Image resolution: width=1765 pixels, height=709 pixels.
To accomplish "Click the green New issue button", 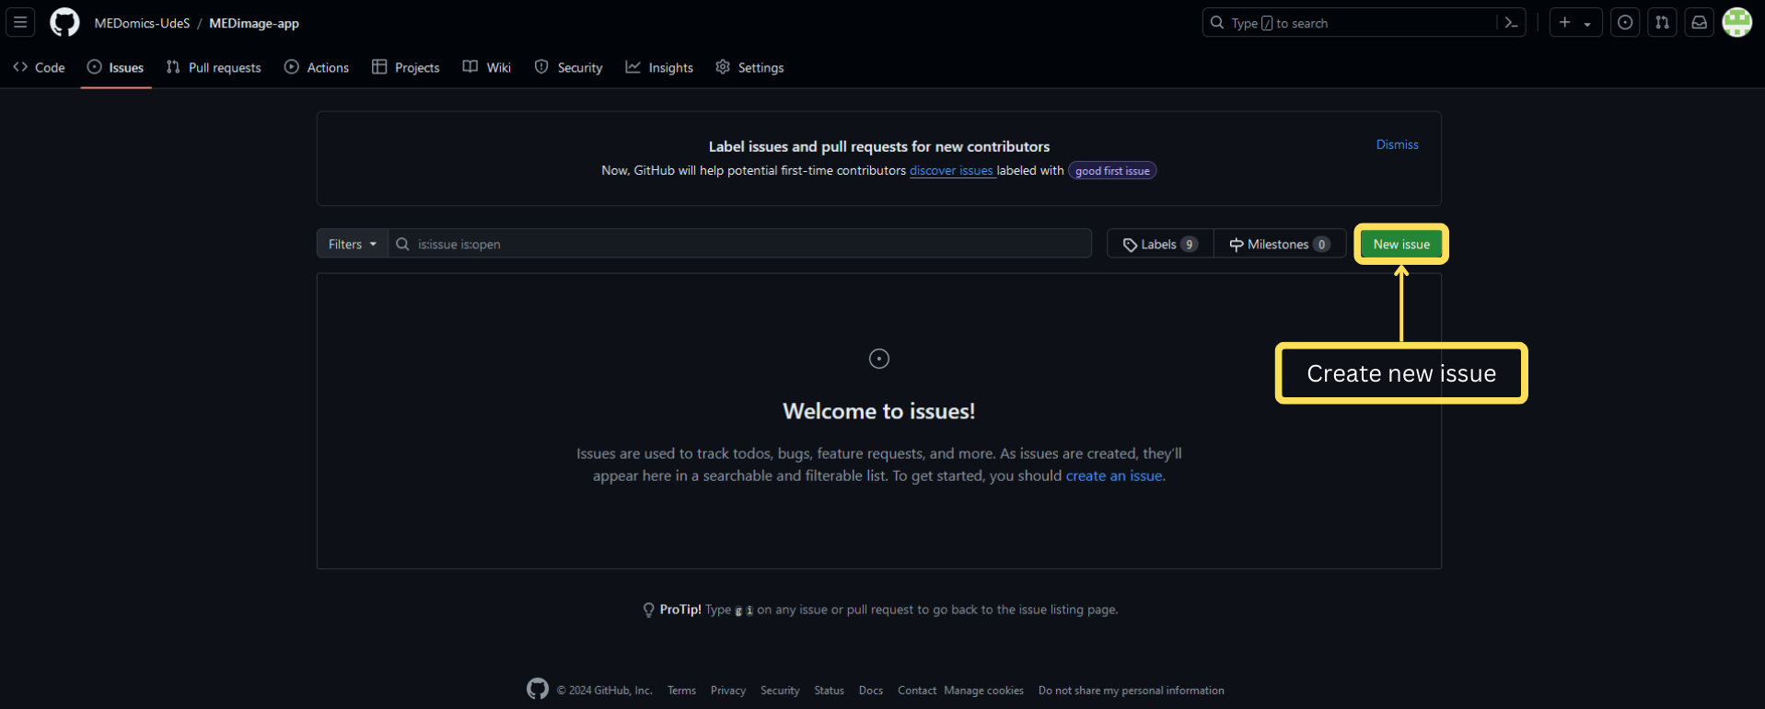I will [1401, 244].
